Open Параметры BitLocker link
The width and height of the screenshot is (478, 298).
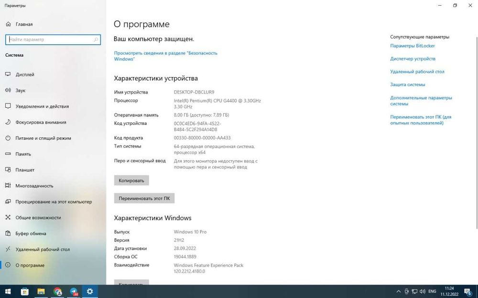point(413,46)
